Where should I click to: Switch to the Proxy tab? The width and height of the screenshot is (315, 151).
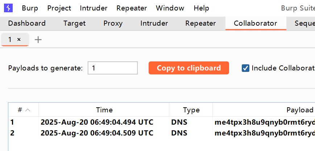113,23
